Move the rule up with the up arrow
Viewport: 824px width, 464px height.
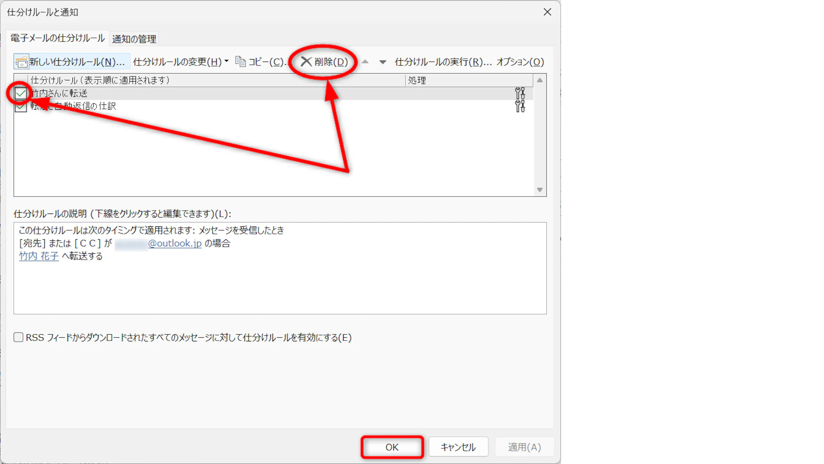pyautogui.click(x=365, y=62)
